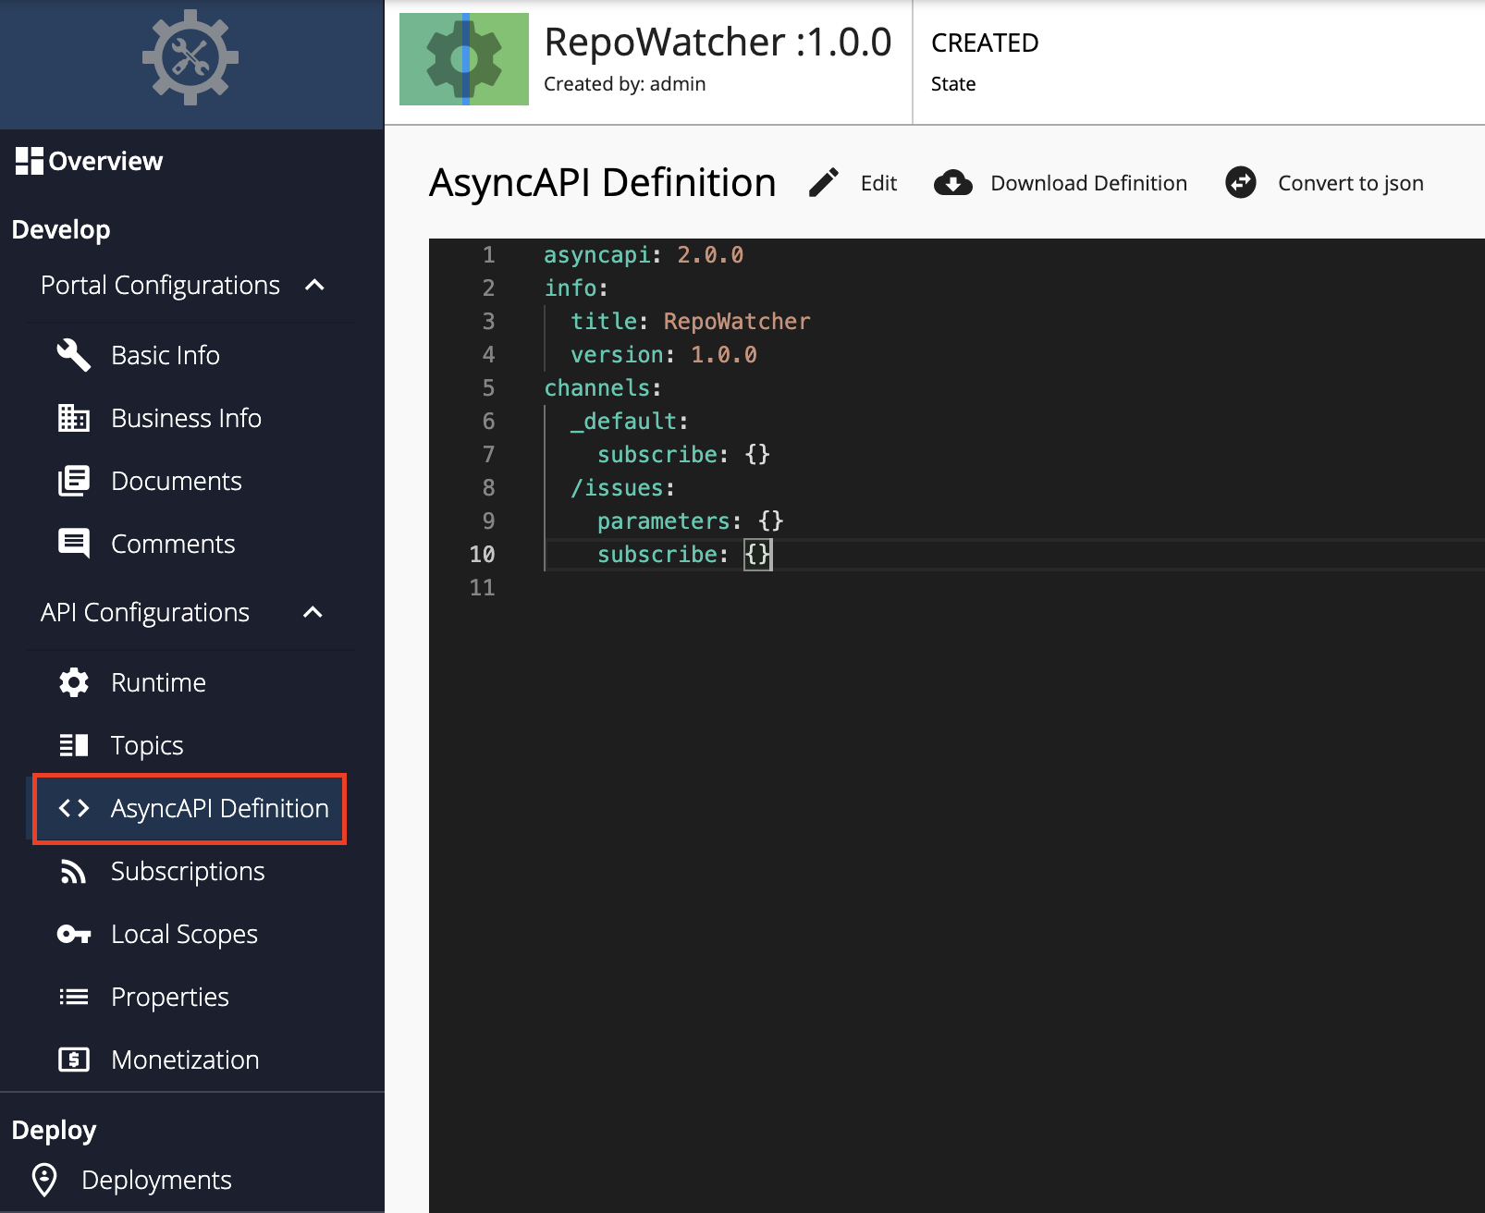This screenshot has height=1213, width=1485.
Task: Click the Download Definition button
Action: click(x=1088, y=183)
